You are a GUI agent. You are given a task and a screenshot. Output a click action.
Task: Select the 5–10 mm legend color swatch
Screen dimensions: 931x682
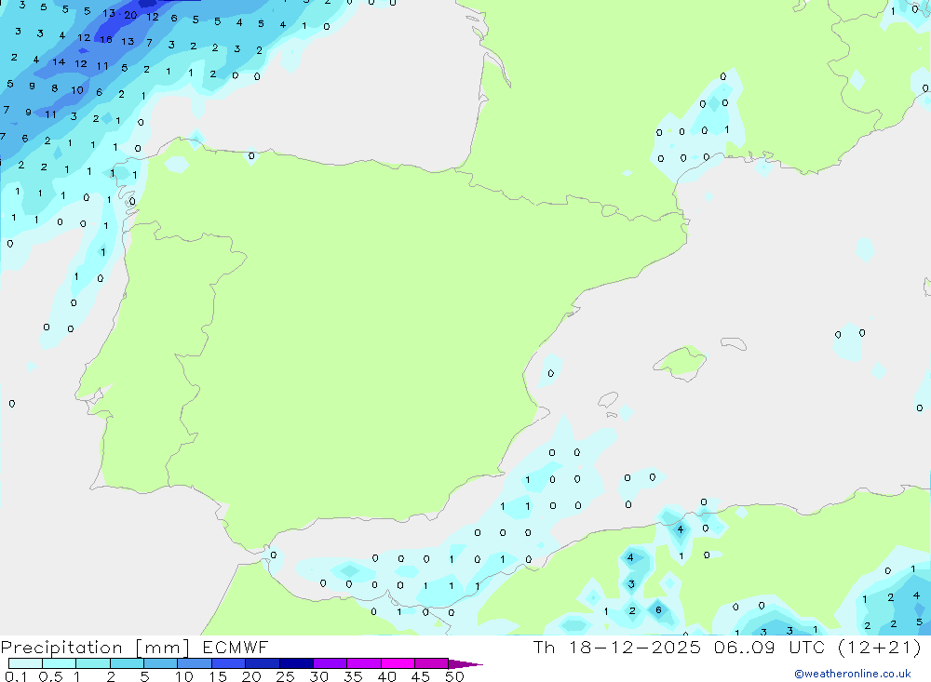(x=161, y=663)
